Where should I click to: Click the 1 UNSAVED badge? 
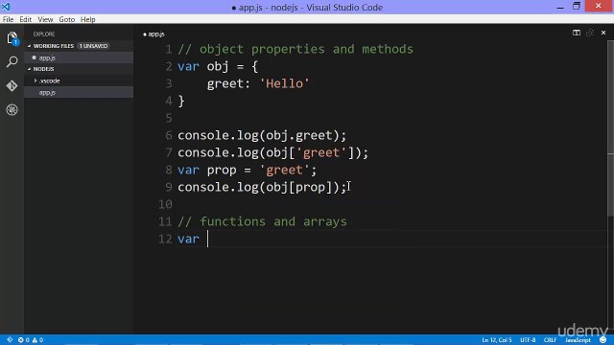[93, 46]
